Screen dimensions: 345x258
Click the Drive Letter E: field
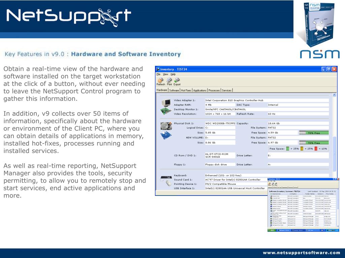tap(298, 155)
